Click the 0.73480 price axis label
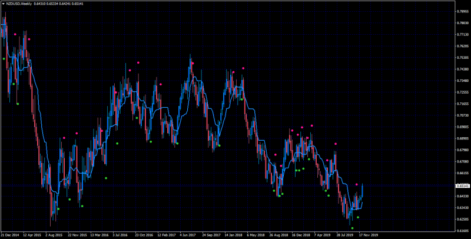Screen dimensions: 471x239 click(463, 81)
